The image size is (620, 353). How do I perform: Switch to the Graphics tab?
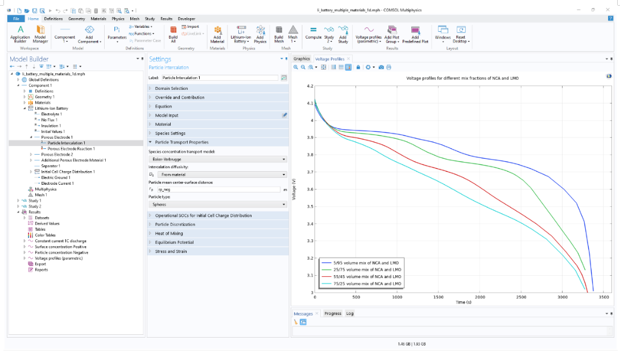point(301,59)
